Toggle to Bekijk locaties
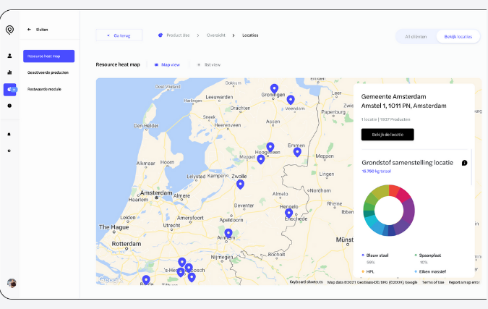Viewport: 488px width, 309px height. click(458, 37)
